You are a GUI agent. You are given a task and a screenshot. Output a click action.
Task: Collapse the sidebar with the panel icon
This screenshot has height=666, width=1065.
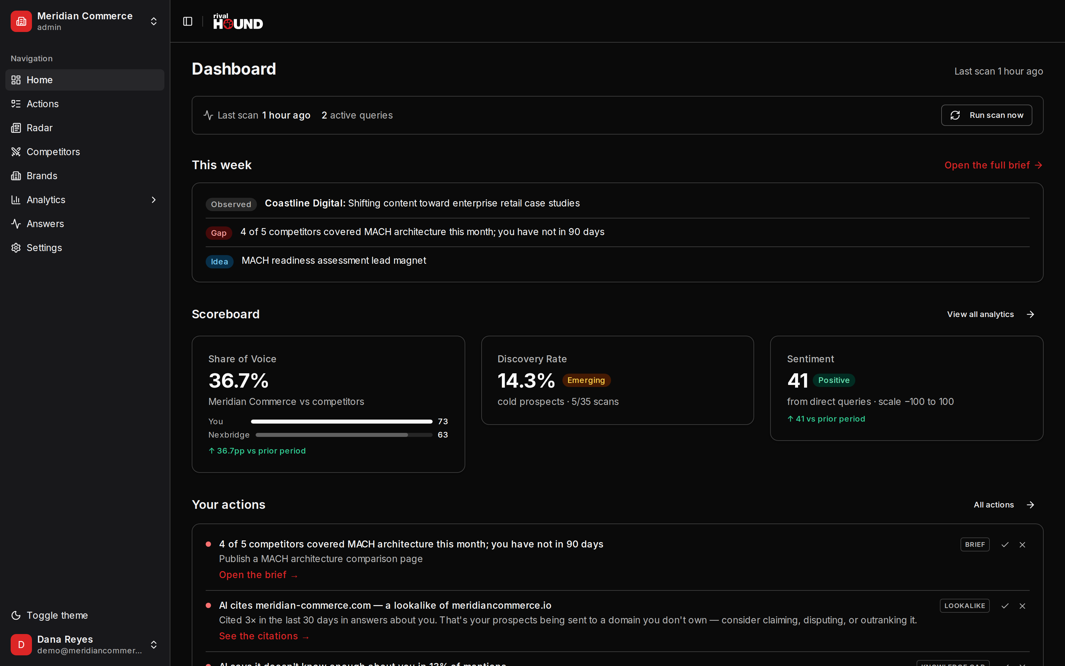[187, 21]
